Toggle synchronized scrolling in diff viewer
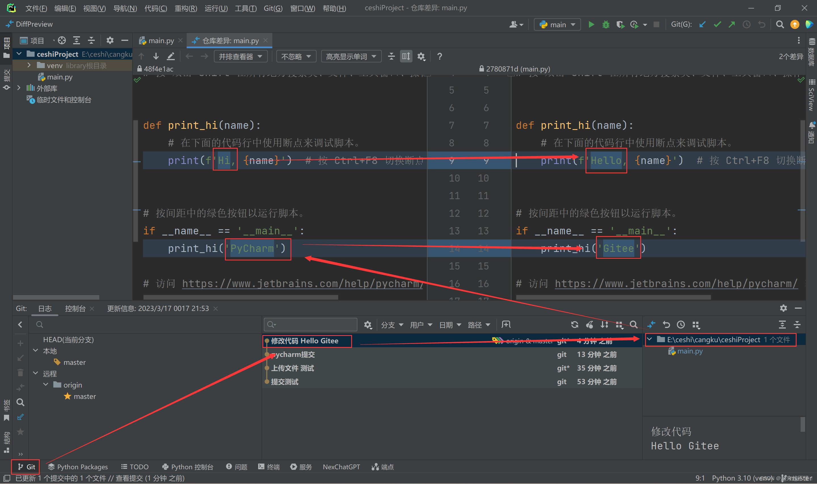 tap(406, 56)
